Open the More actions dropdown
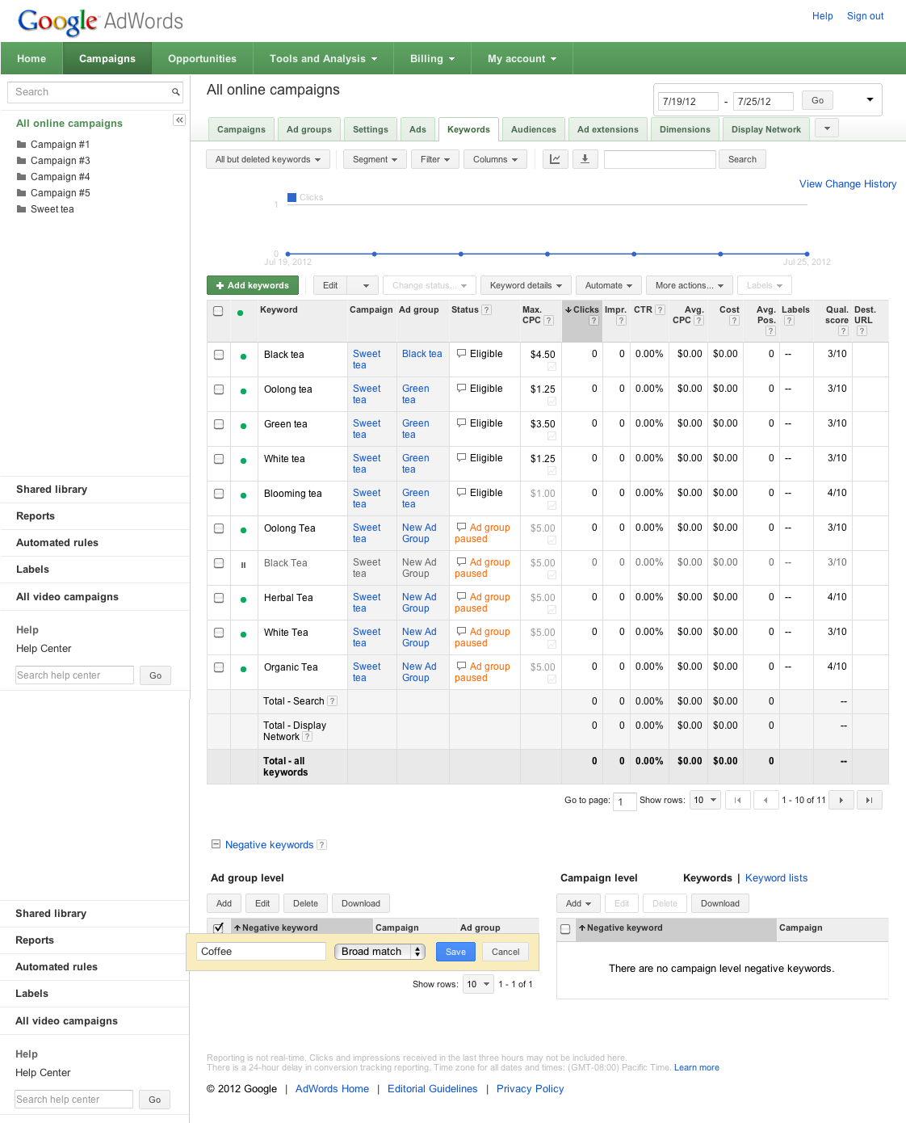Screen dimensions: 906x1123 [690, 285]
